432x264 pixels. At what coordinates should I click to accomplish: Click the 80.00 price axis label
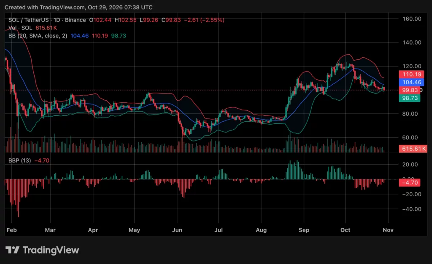click(x=410, y=114)
